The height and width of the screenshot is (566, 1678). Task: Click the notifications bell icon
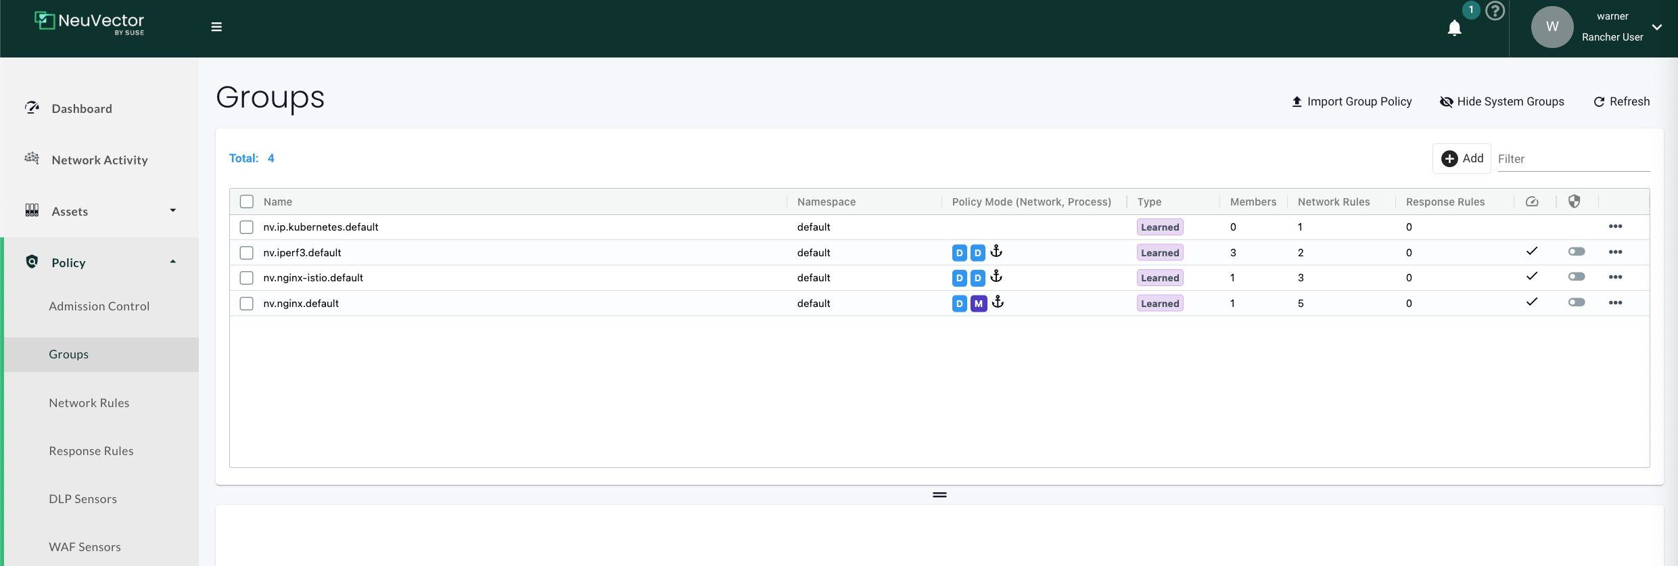pyautogui.click(x=1454, y=28)
